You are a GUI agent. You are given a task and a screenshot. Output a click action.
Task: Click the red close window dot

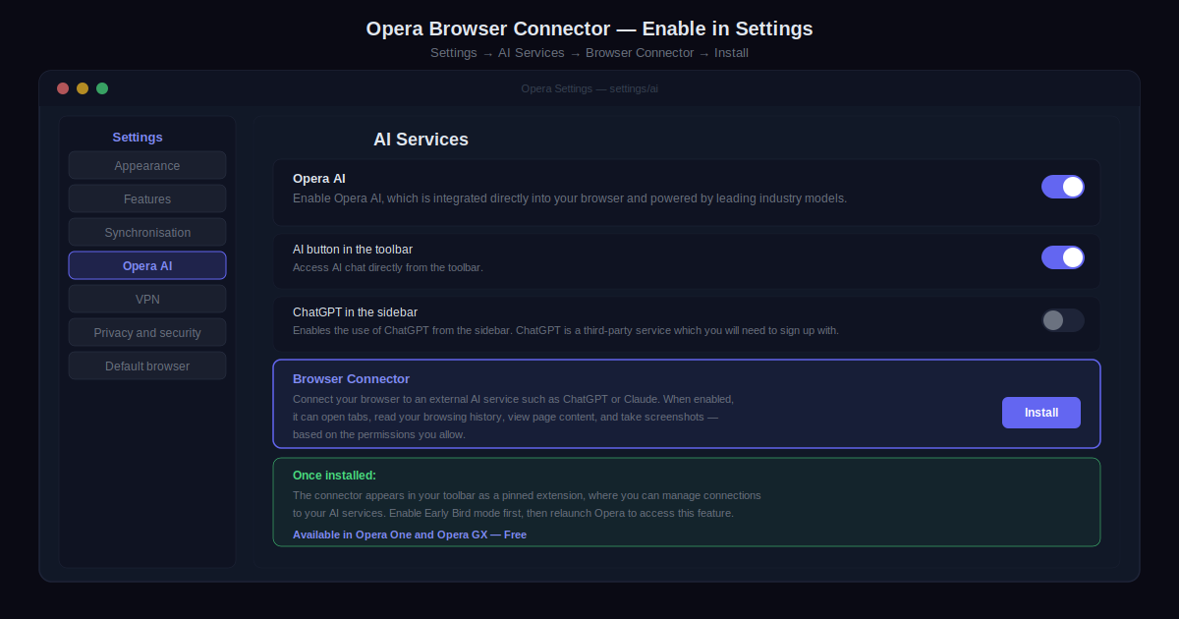pyautogui.click(x=63, y=88)
